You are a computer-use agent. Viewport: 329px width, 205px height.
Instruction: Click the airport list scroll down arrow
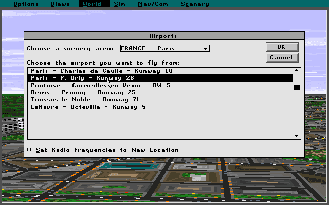(x=296, y=136)
